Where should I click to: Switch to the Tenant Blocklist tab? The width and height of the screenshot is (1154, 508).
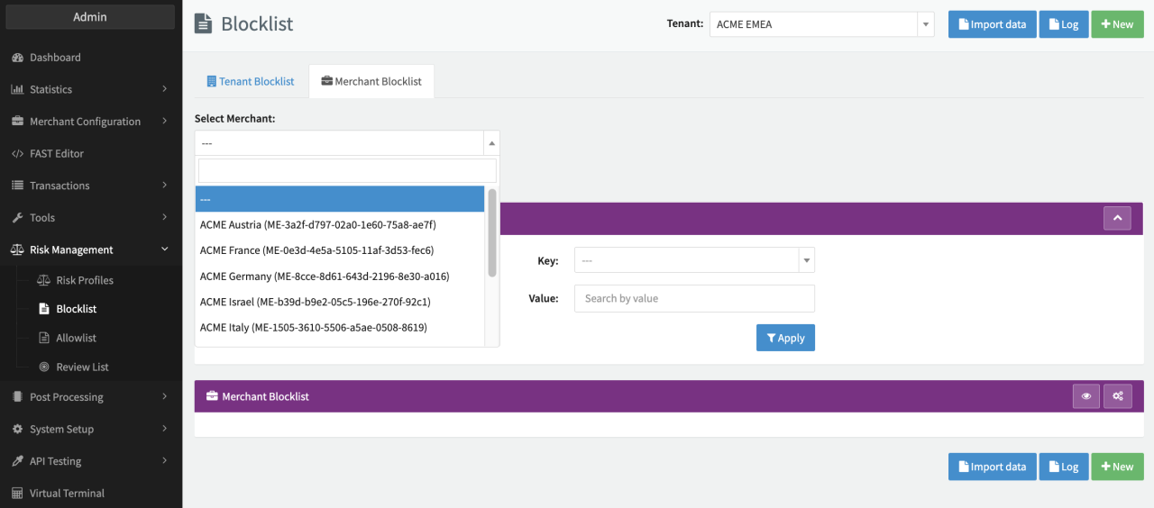point(251,81)
